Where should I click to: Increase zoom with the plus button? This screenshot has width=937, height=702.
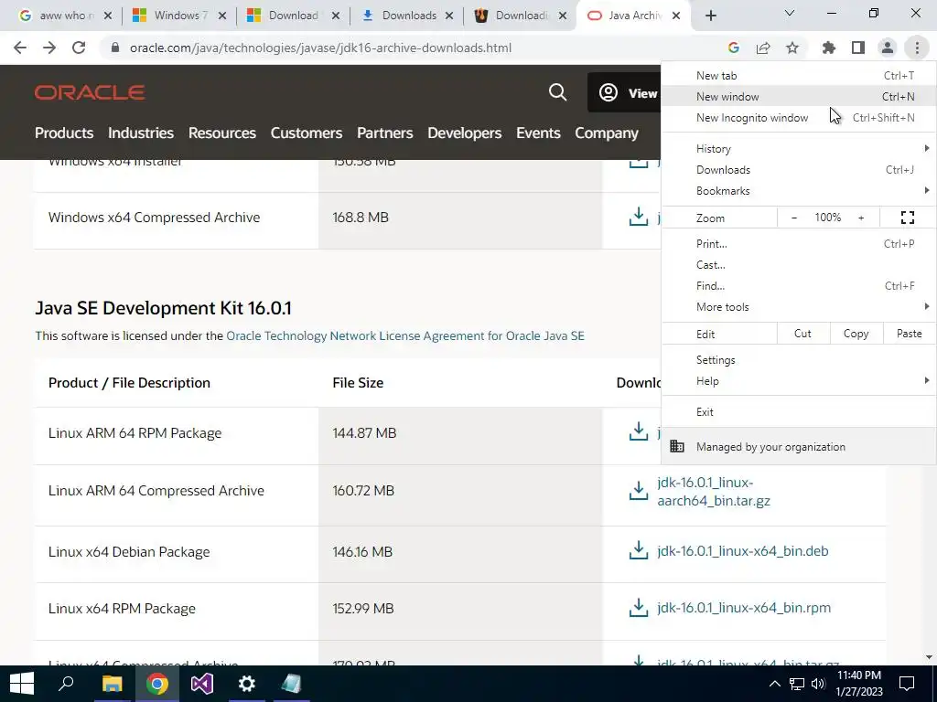[861, 218]
